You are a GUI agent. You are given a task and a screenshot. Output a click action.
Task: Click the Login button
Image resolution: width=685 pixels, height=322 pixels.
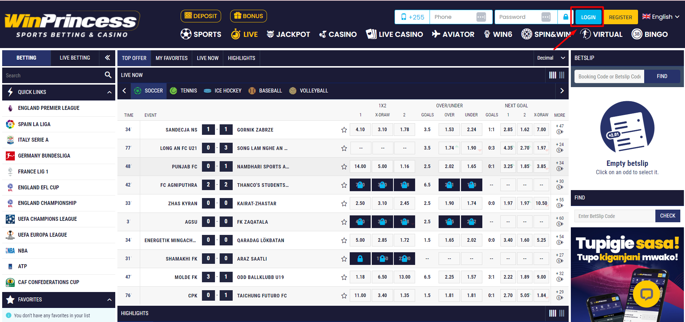pos(588,17)
